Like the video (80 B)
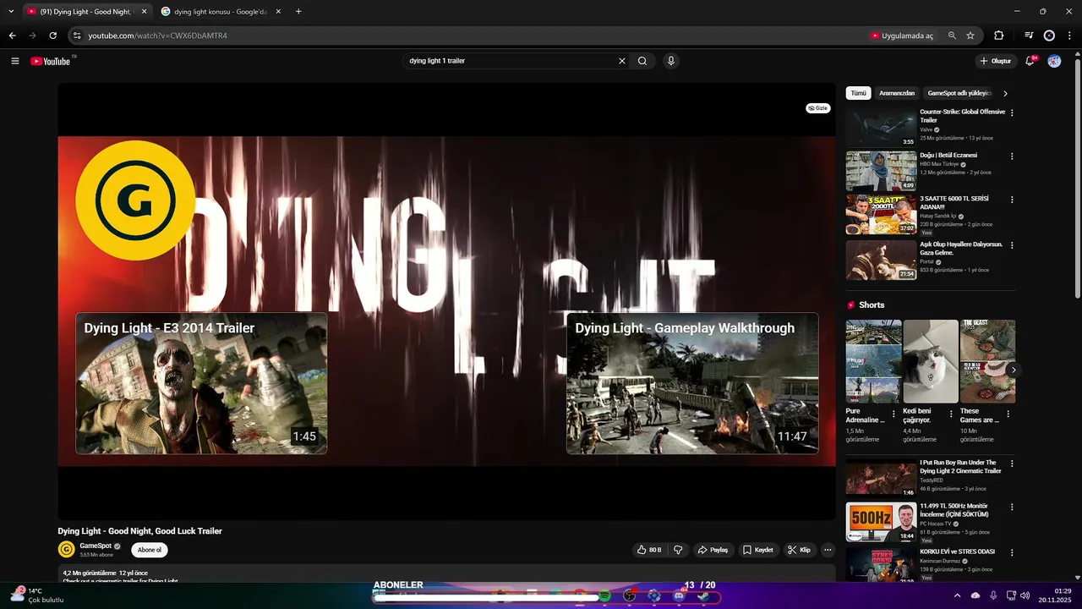Viewport: 1082px width, 609px height. pyautogui.click(x=649, y=550)
